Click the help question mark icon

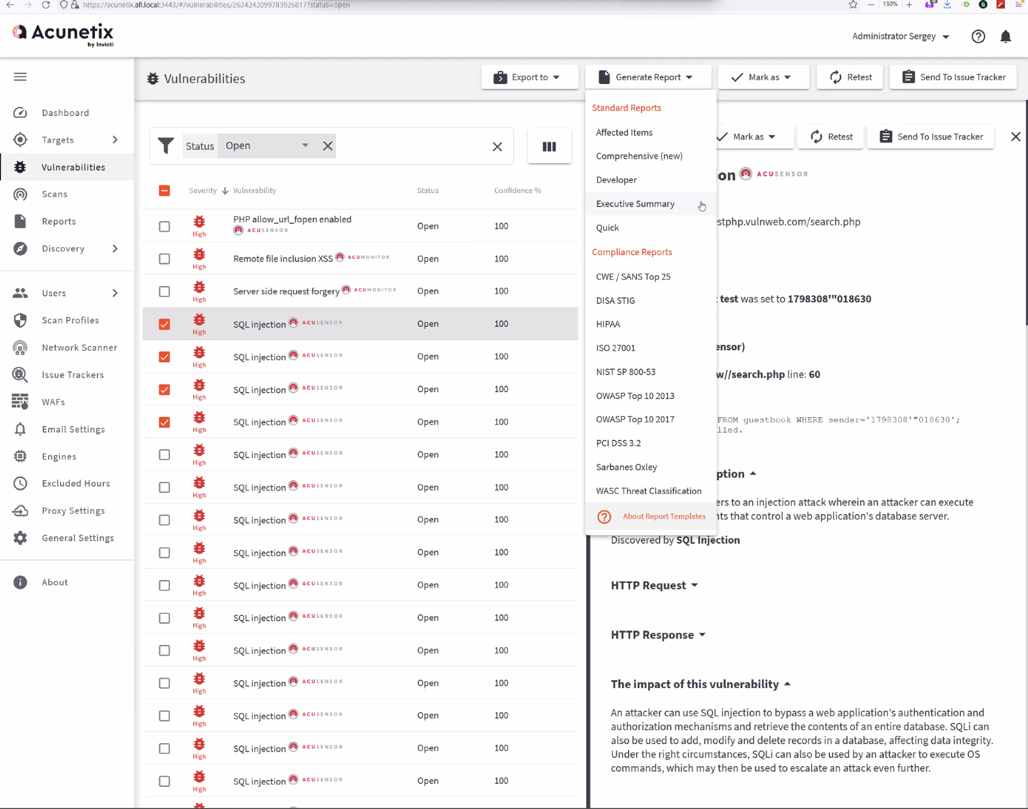[x=978, y=36]
